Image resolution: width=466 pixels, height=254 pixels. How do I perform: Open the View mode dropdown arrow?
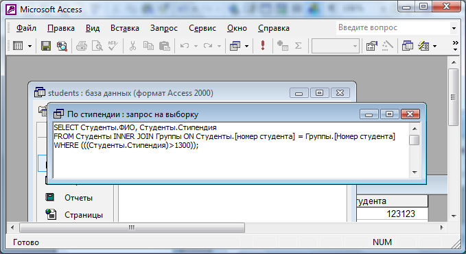click(x=30, y=46)
